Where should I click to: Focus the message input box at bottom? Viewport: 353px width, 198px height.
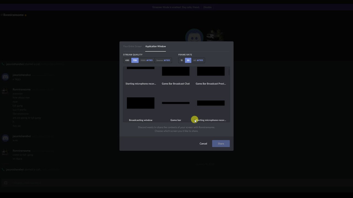(176, 183)
